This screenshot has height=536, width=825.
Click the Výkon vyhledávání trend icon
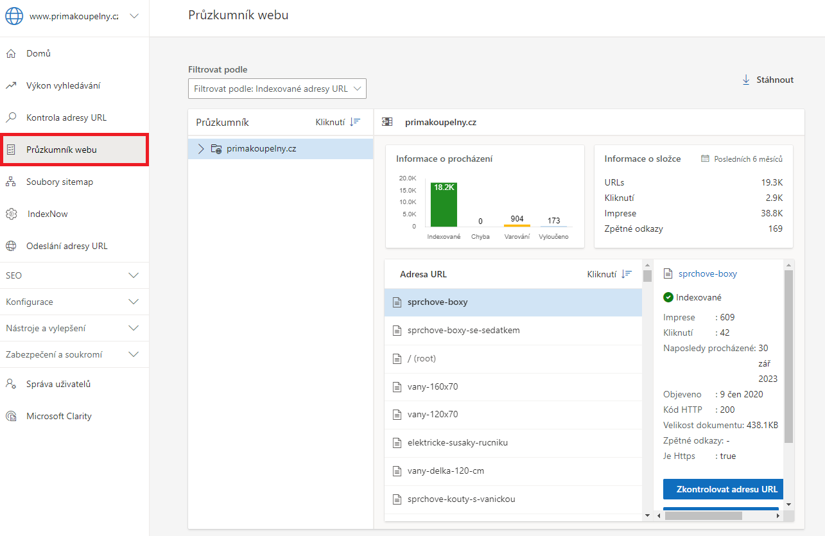pyautogui.click(x=11, y=85)
